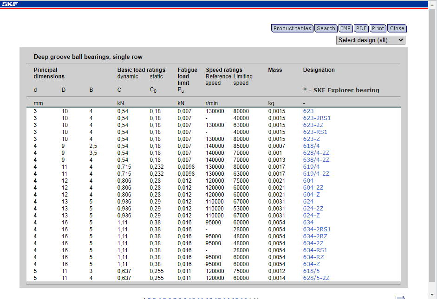Open the 623-2RS1 bearing link
The width and height of the screenshot is (437, 299).
coord(317,118)
